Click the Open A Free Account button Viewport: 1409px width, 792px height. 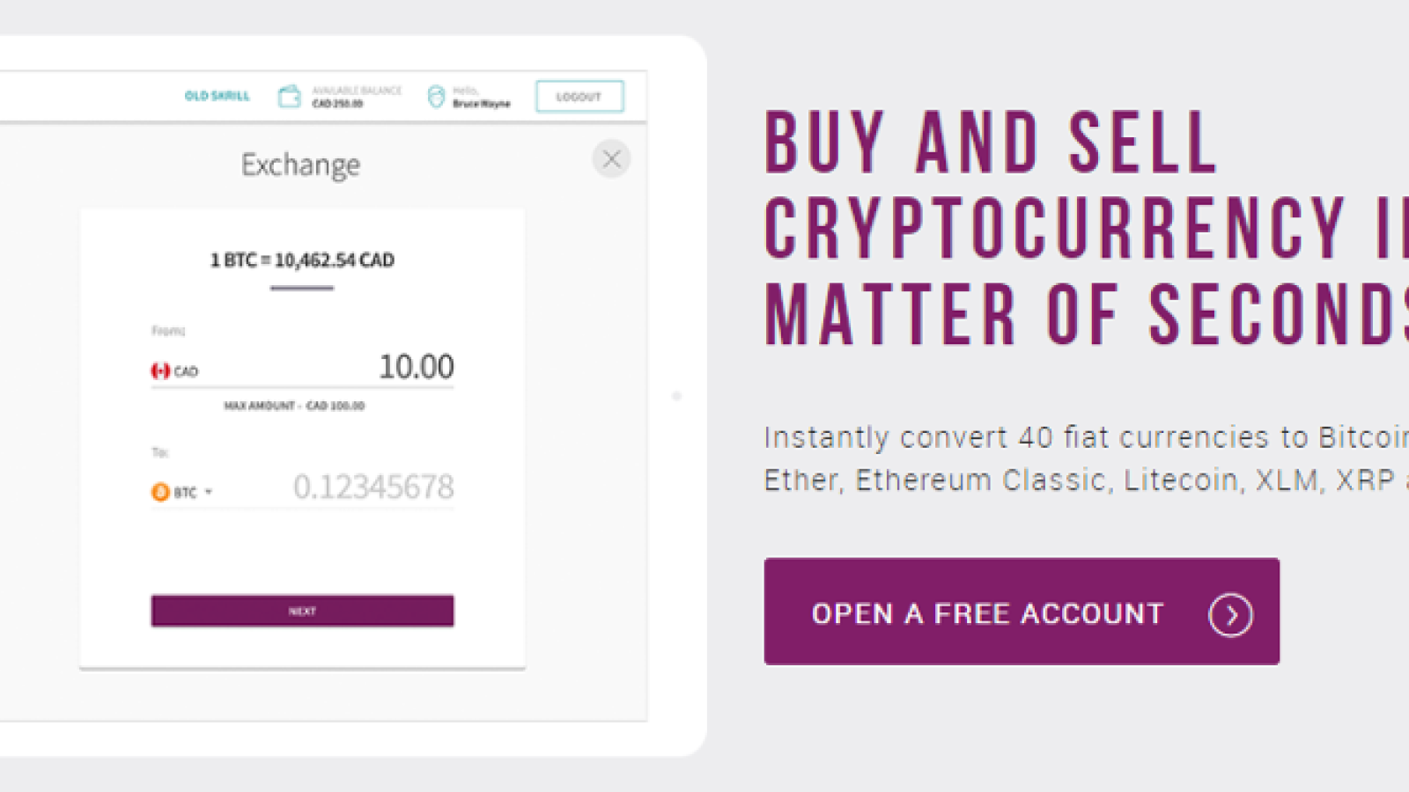click(1022, 612)
